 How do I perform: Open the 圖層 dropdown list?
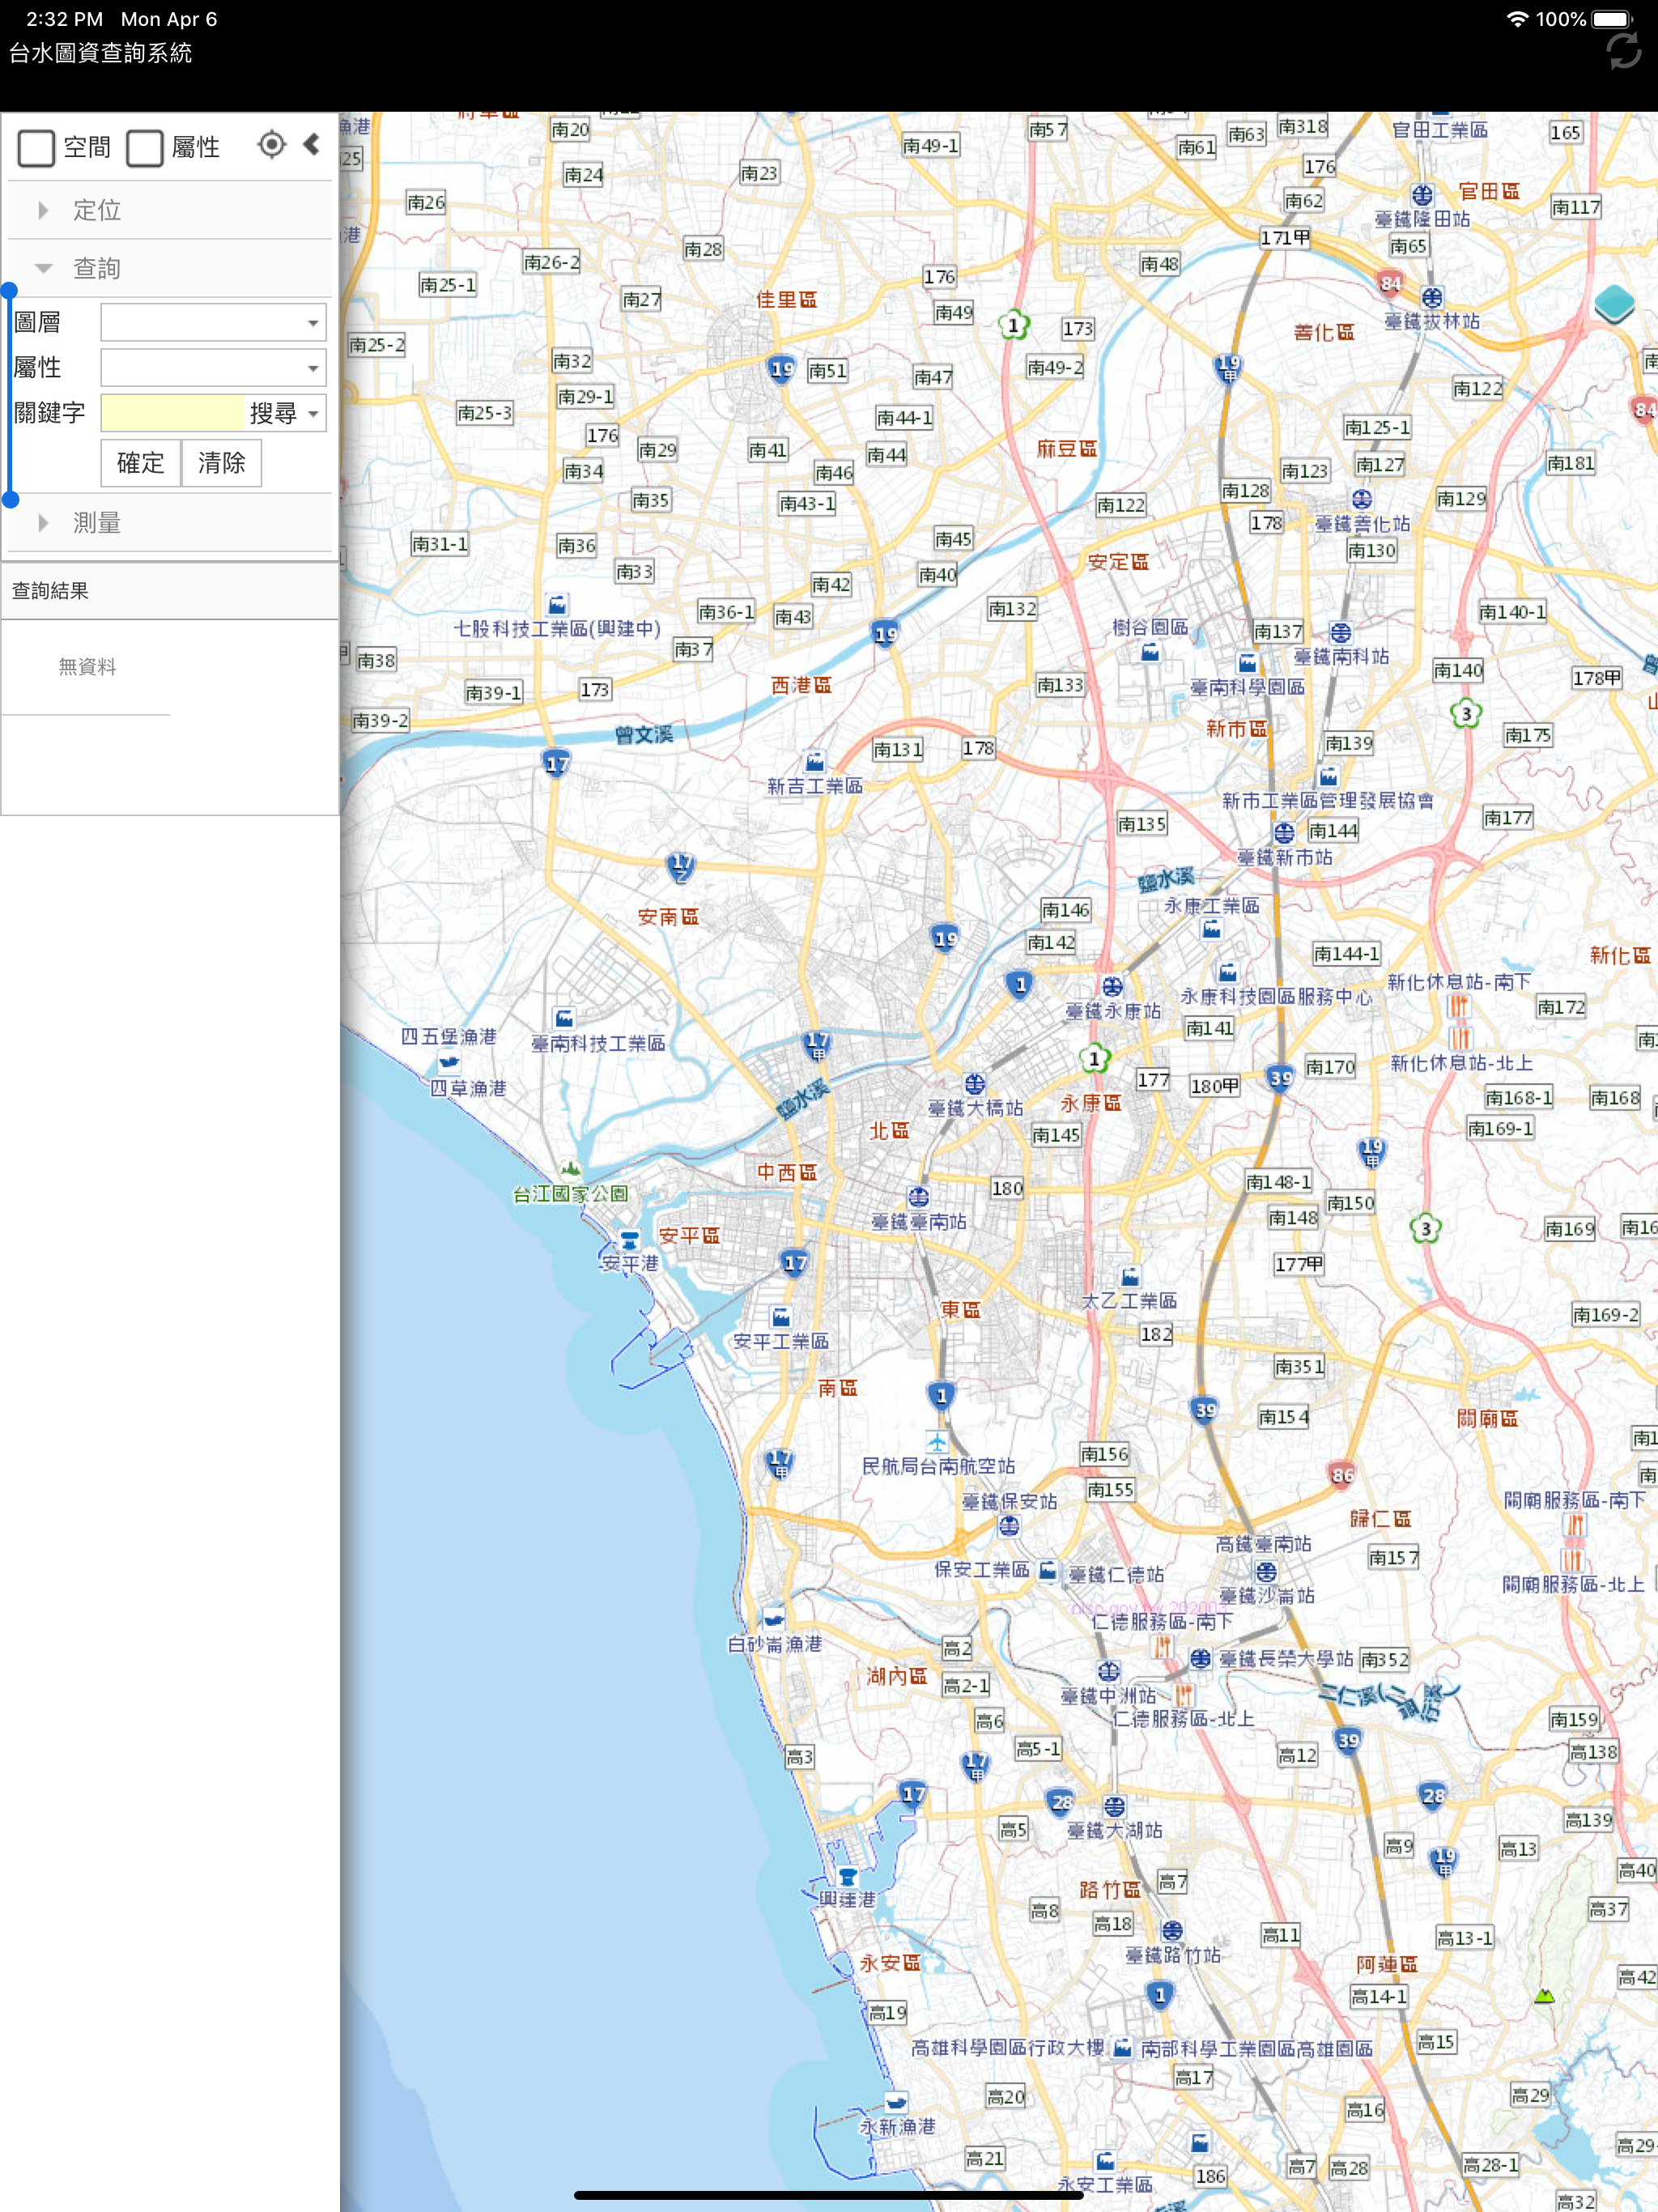click(x=214, y=322)
